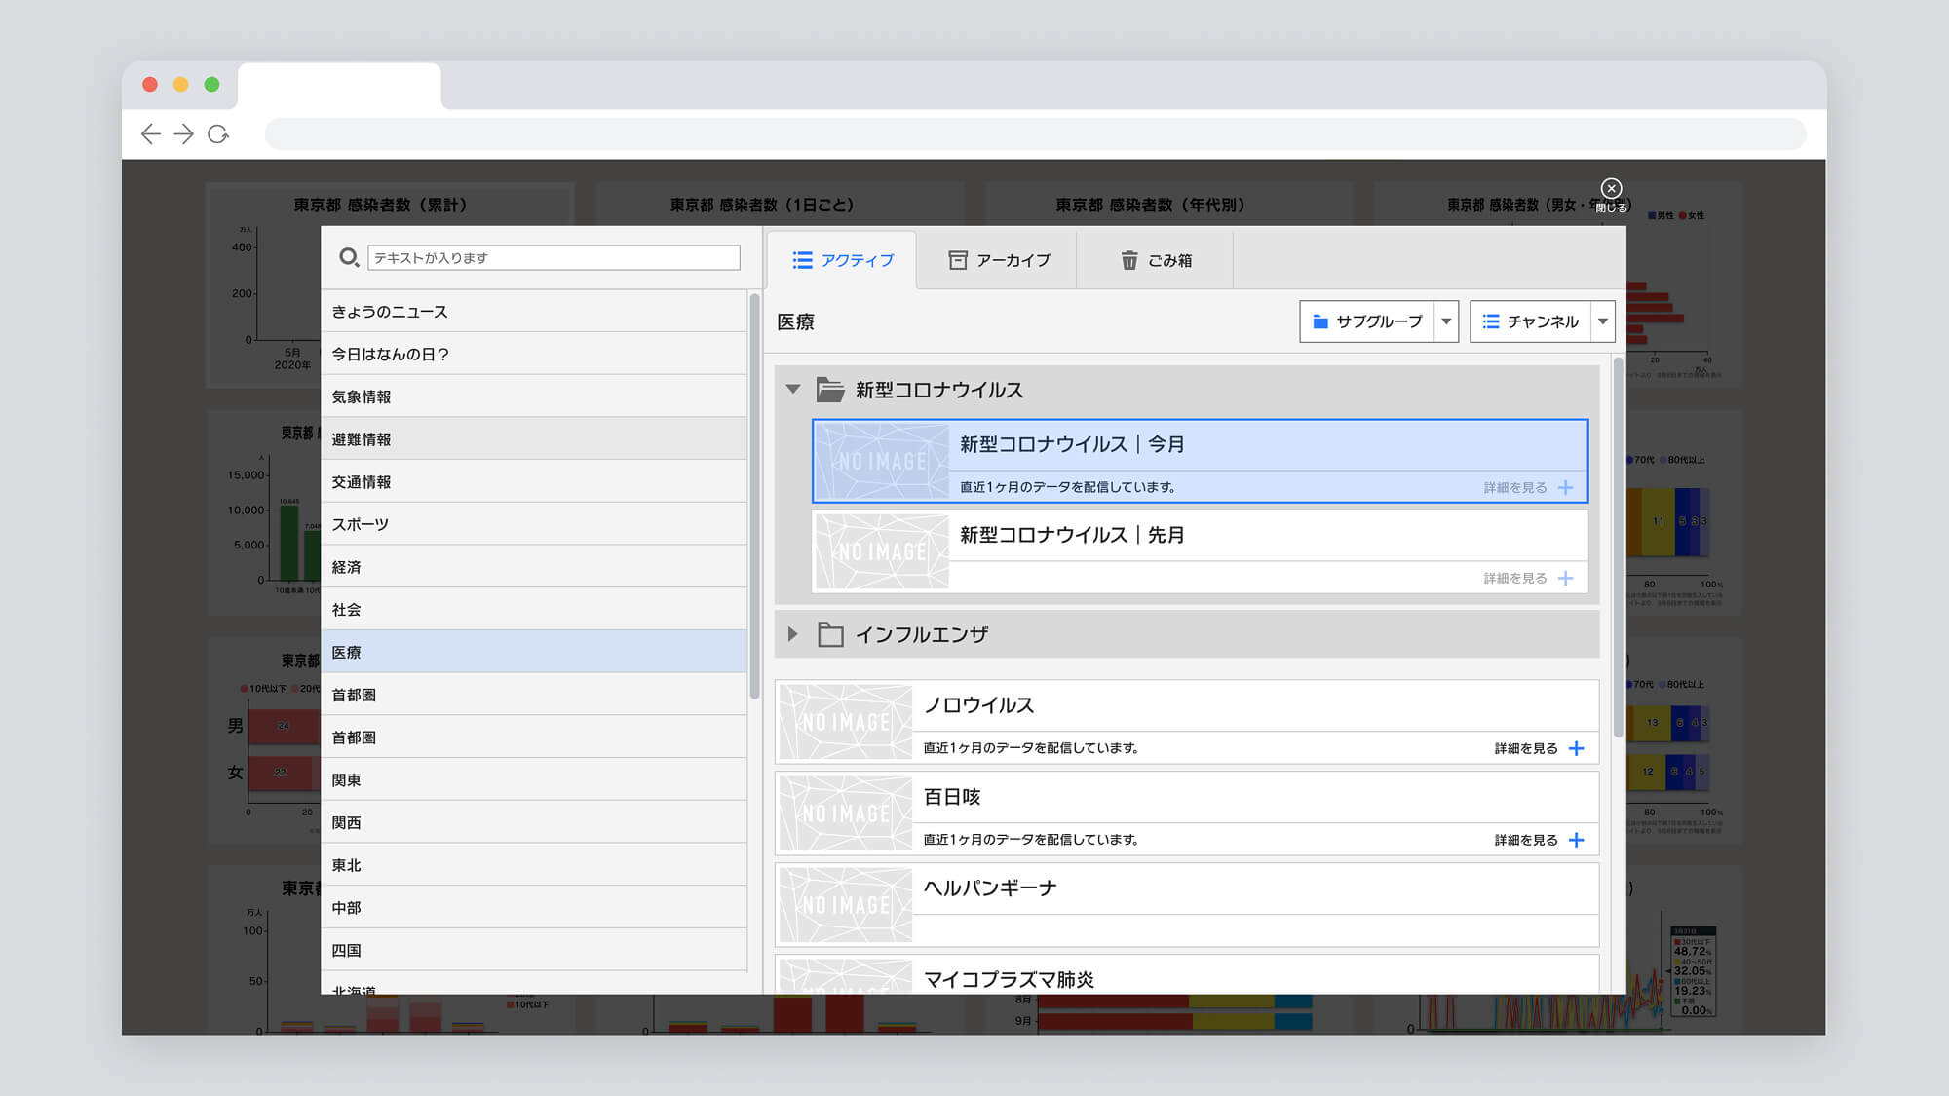Click the 新型コロナウイルス folder name
Image resolution: width=1949 pixels, height=1096 pixels.
939,390
